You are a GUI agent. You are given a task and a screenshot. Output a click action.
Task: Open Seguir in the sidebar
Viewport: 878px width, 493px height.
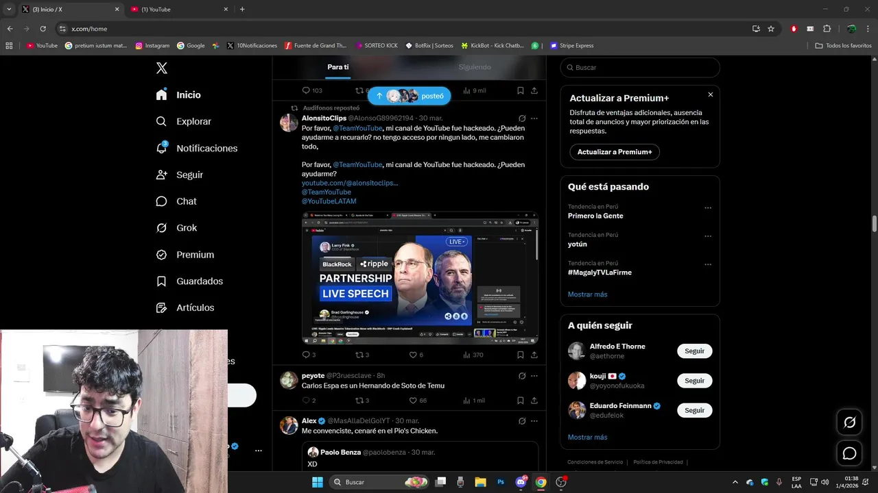(x=179, y=175)
